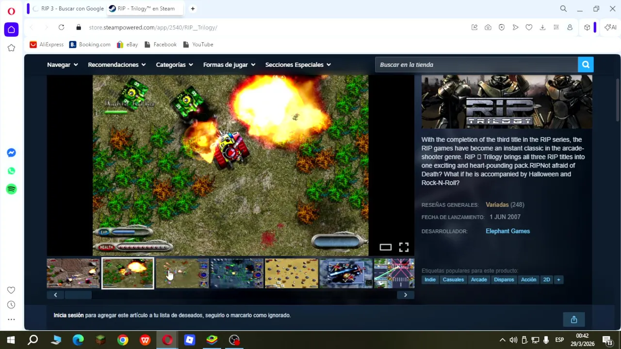The height and width of the screenshot is (349, 621).
Task: Add page to bookmarks heart icon
Action: pos(529,27)
